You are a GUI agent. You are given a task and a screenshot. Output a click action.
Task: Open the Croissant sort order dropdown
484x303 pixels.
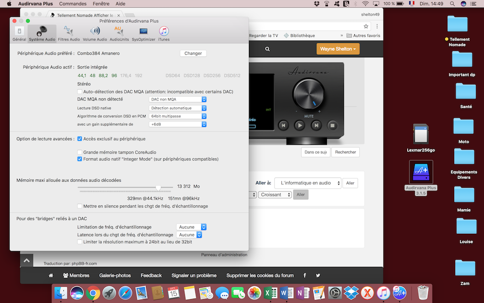click(x=275, y=194)
